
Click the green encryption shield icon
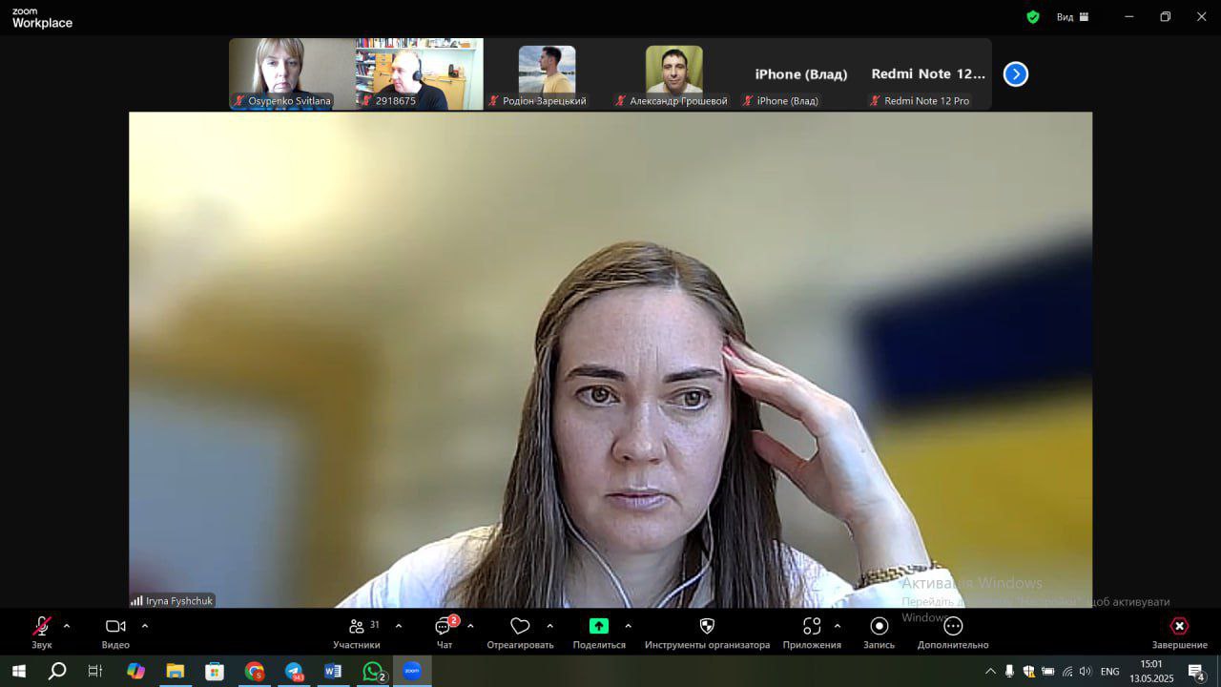(1032, 17)
